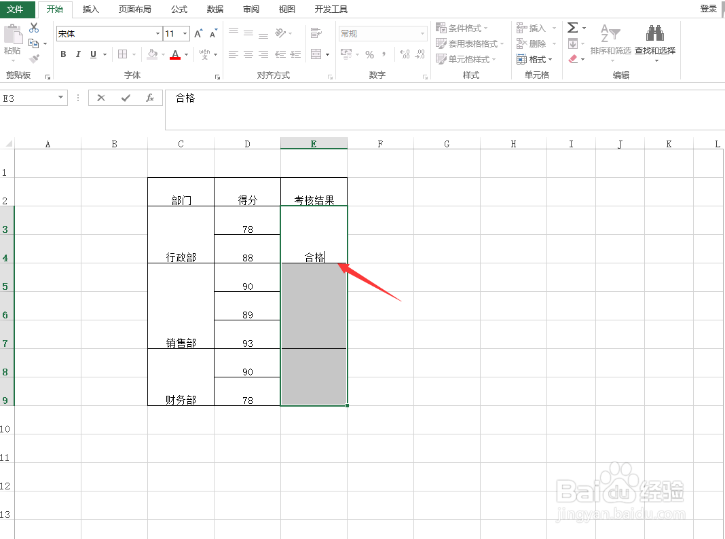Click the phonetic guide (wén) icon
725x539 pixels.
[x=205, y=54]
